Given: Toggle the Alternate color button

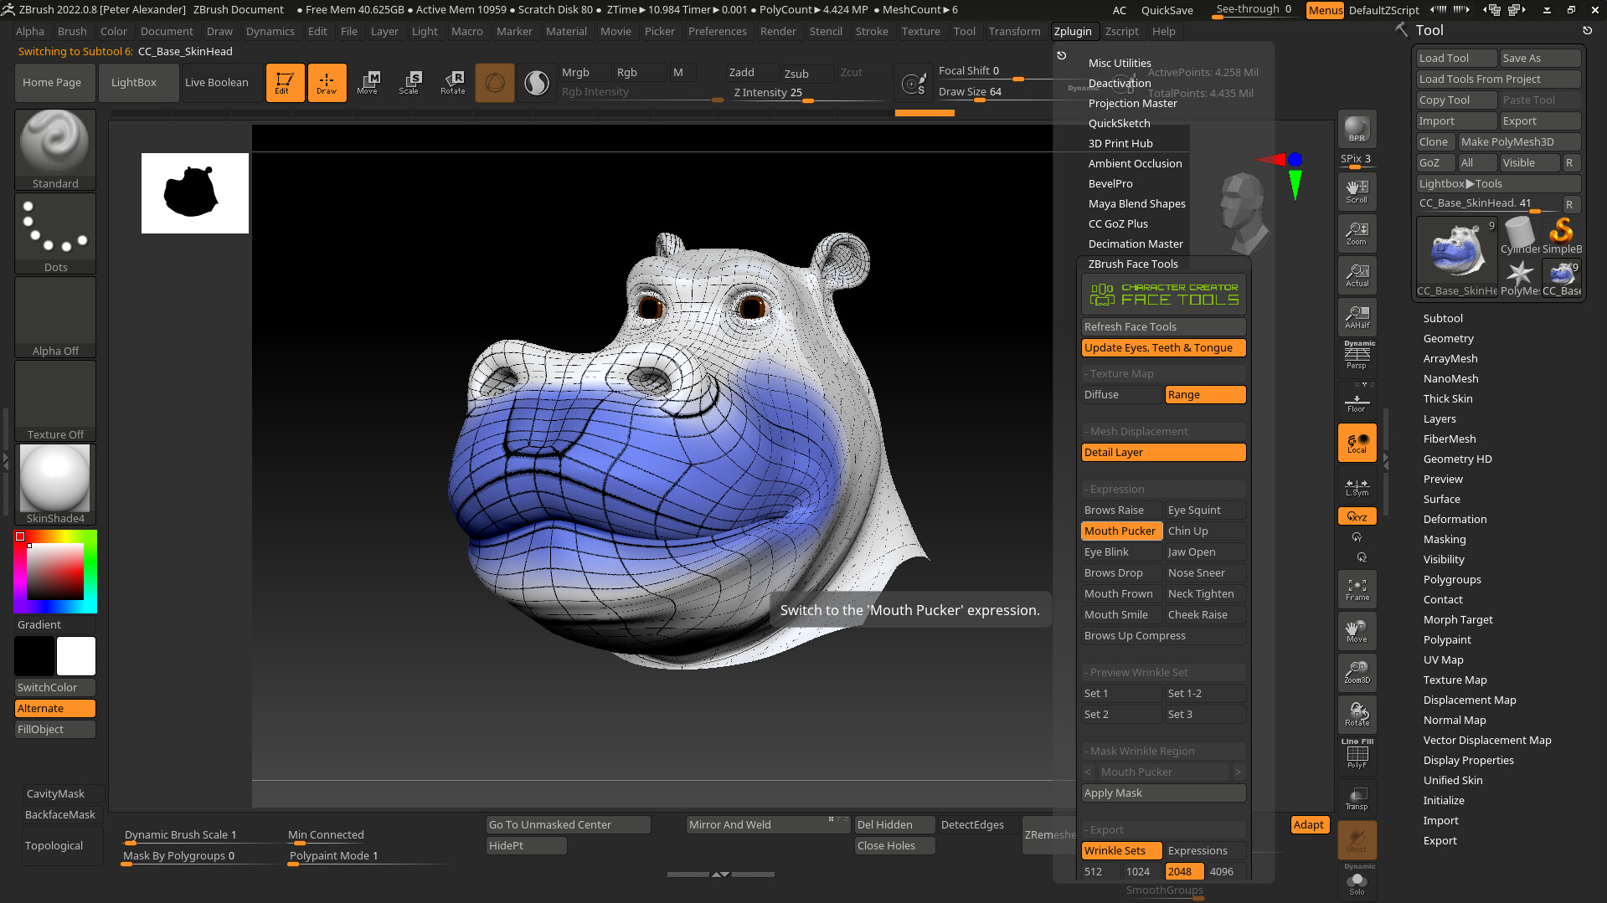Looking at the screenshot, I should (x=55, y=708).
